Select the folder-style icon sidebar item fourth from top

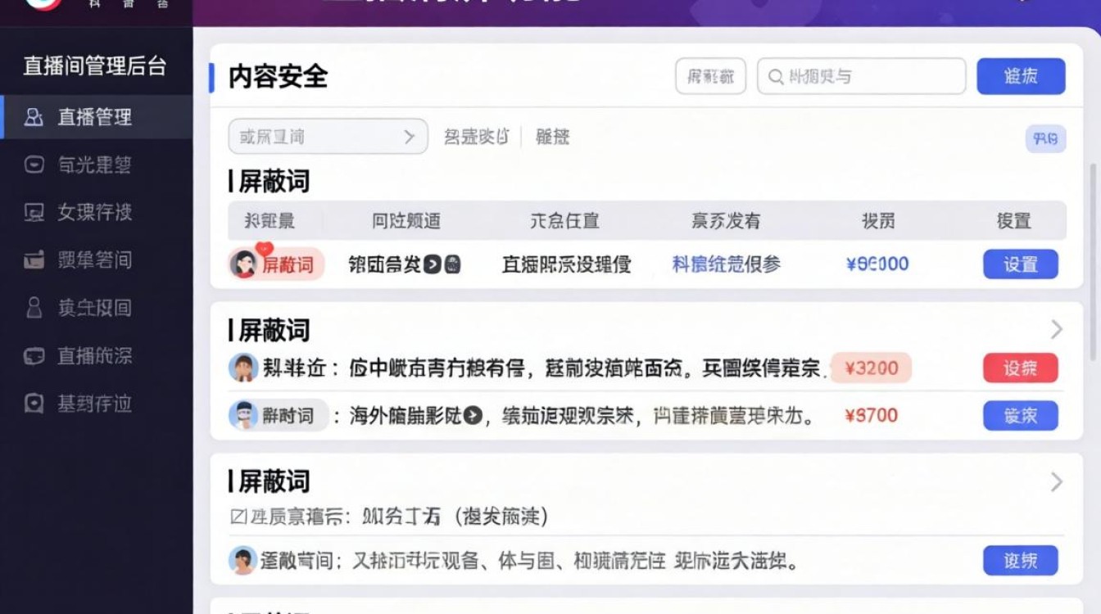point(33,260)
